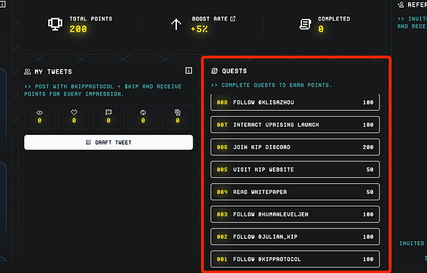Screen dimensions: 427x273
Task: Open quest 002 Follow @Julian_KIP
Action: [x=295, y=236]
